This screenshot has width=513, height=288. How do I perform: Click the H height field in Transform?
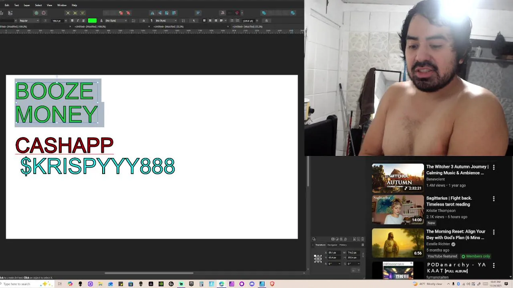353,258
